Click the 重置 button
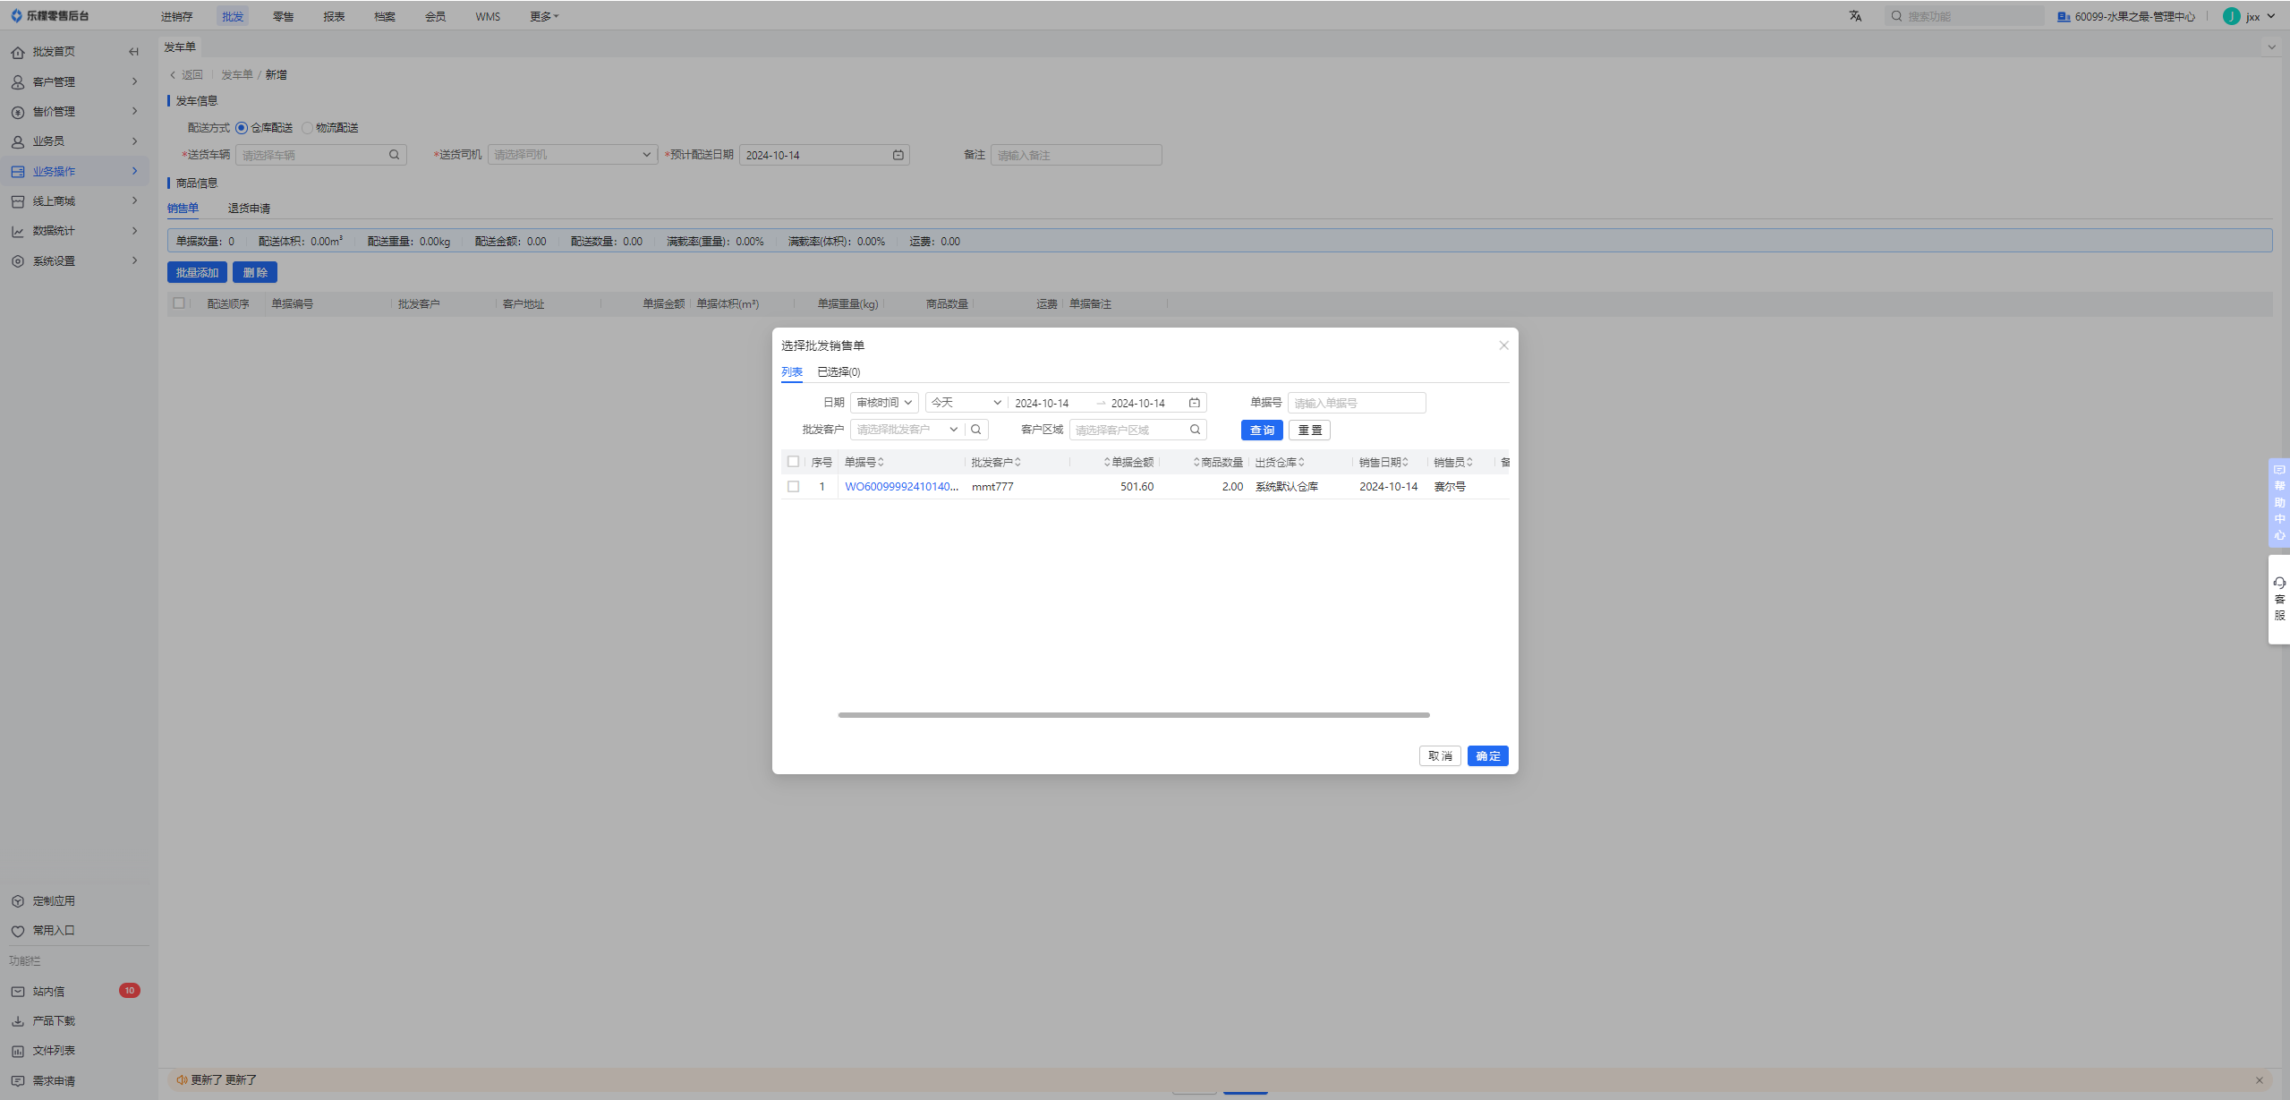The image size is (2290, 1100). (x=1309, y=431)
